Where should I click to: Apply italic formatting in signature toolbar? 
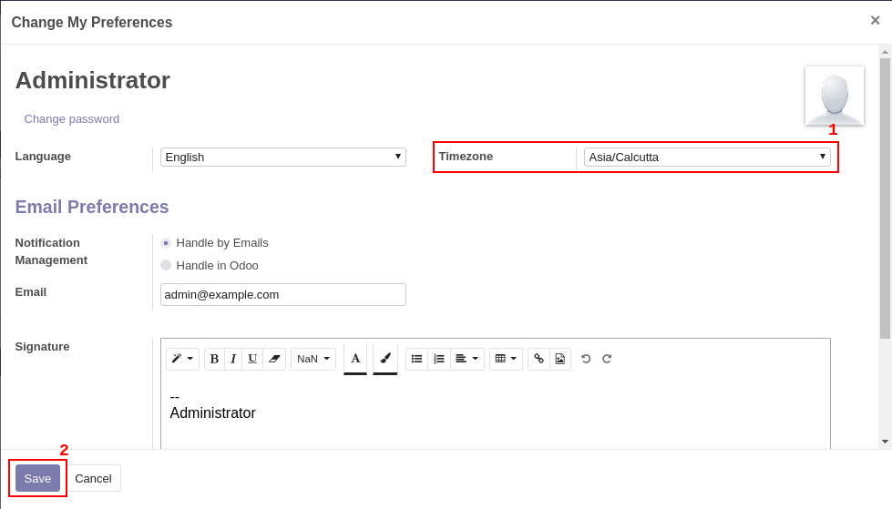233,359
